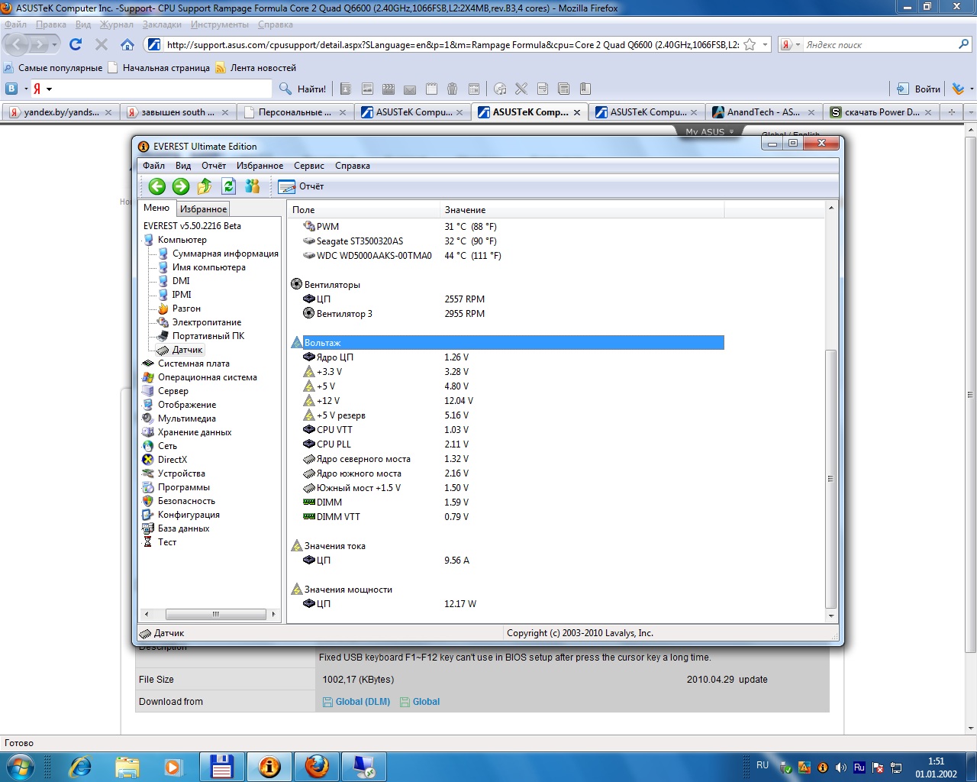Viewport: 977px width, 782px height.
Task: Click the network icon in system tray
Action: click(x=896, y=767)
